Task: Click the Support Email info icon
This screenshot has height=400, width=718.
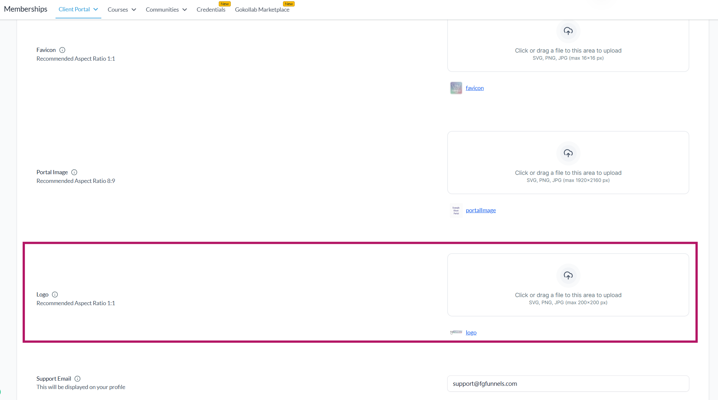Action: click(x=77, y=379)
